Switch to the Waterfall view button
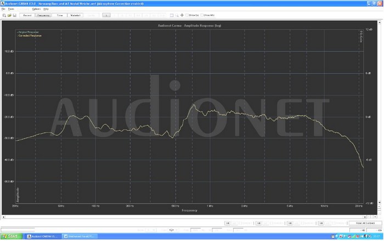Image resolution: width=384 pixels, height=241 pixels. coord(75,15)
